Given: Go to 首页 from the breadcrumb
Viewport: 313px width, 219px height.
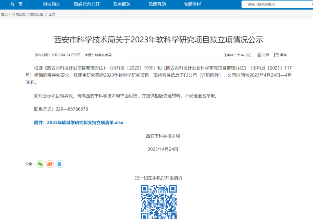Looking at the screenshot, I should pyautogui.click(x=4, y=14).
